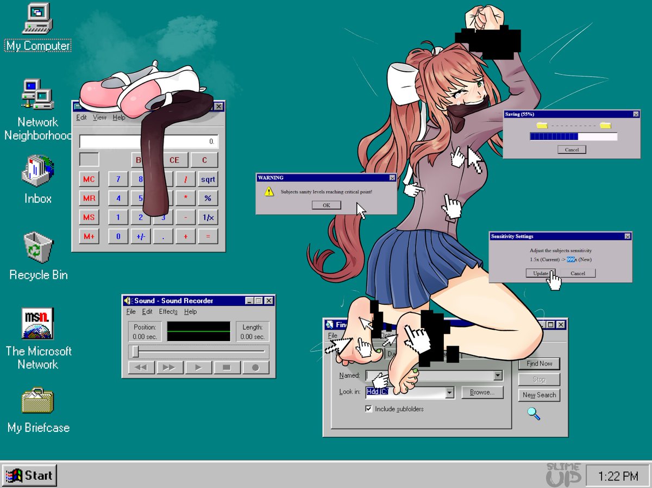Click the 7 key in Calculator

click(x=118, y=179)
